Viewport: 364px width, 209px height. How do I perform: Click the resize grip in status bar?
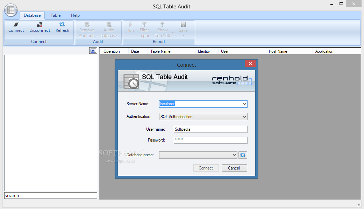(358, 204)
